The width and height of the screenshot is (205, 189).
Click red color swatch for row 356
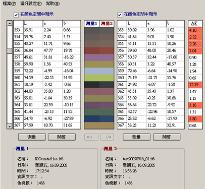point(99,51)
